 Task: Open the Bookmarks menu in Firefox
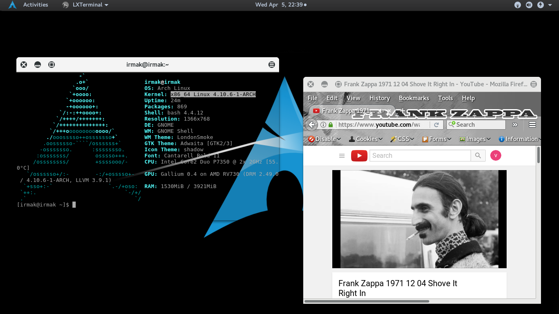[x=414, y=98]
